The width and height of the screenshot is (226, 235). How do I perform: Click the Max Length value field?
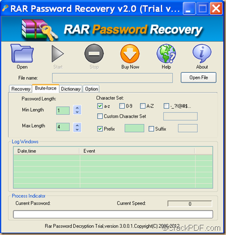pos(63,127)
